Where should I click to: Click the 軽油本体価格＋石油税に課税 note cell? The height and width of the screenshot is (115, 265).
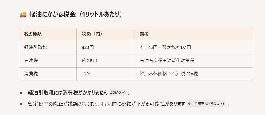(169, 74)
